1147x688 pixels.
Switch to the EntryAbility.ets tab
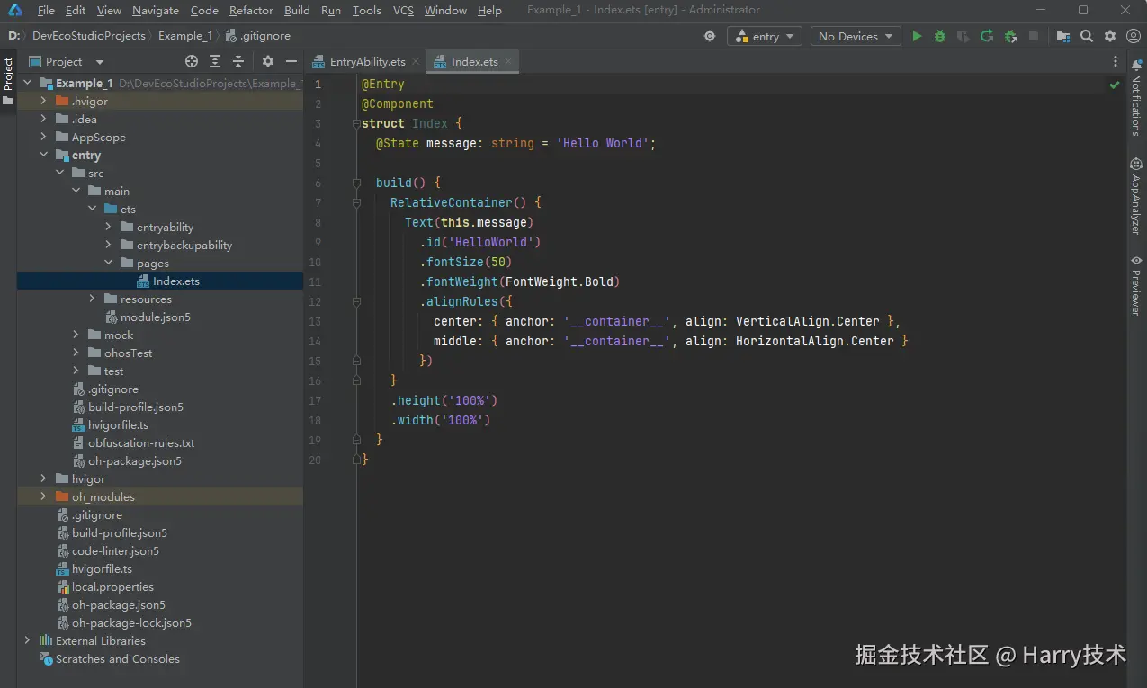coord(366,61)
